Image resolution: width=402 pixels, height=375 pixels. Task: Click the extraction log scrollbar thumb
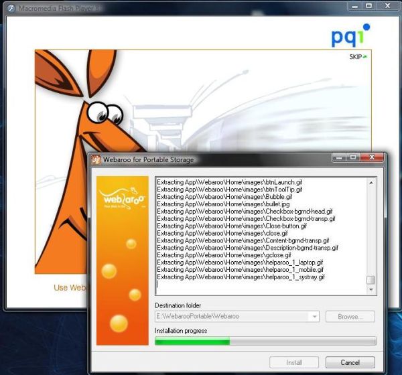click(371, 280)
